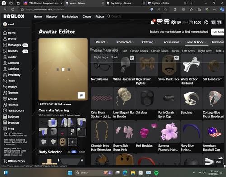Viewport: 226px width, 177px height.
Task: Expand the Accessories category dropdown
Action: pyautogui.click(x=173, y=42)
